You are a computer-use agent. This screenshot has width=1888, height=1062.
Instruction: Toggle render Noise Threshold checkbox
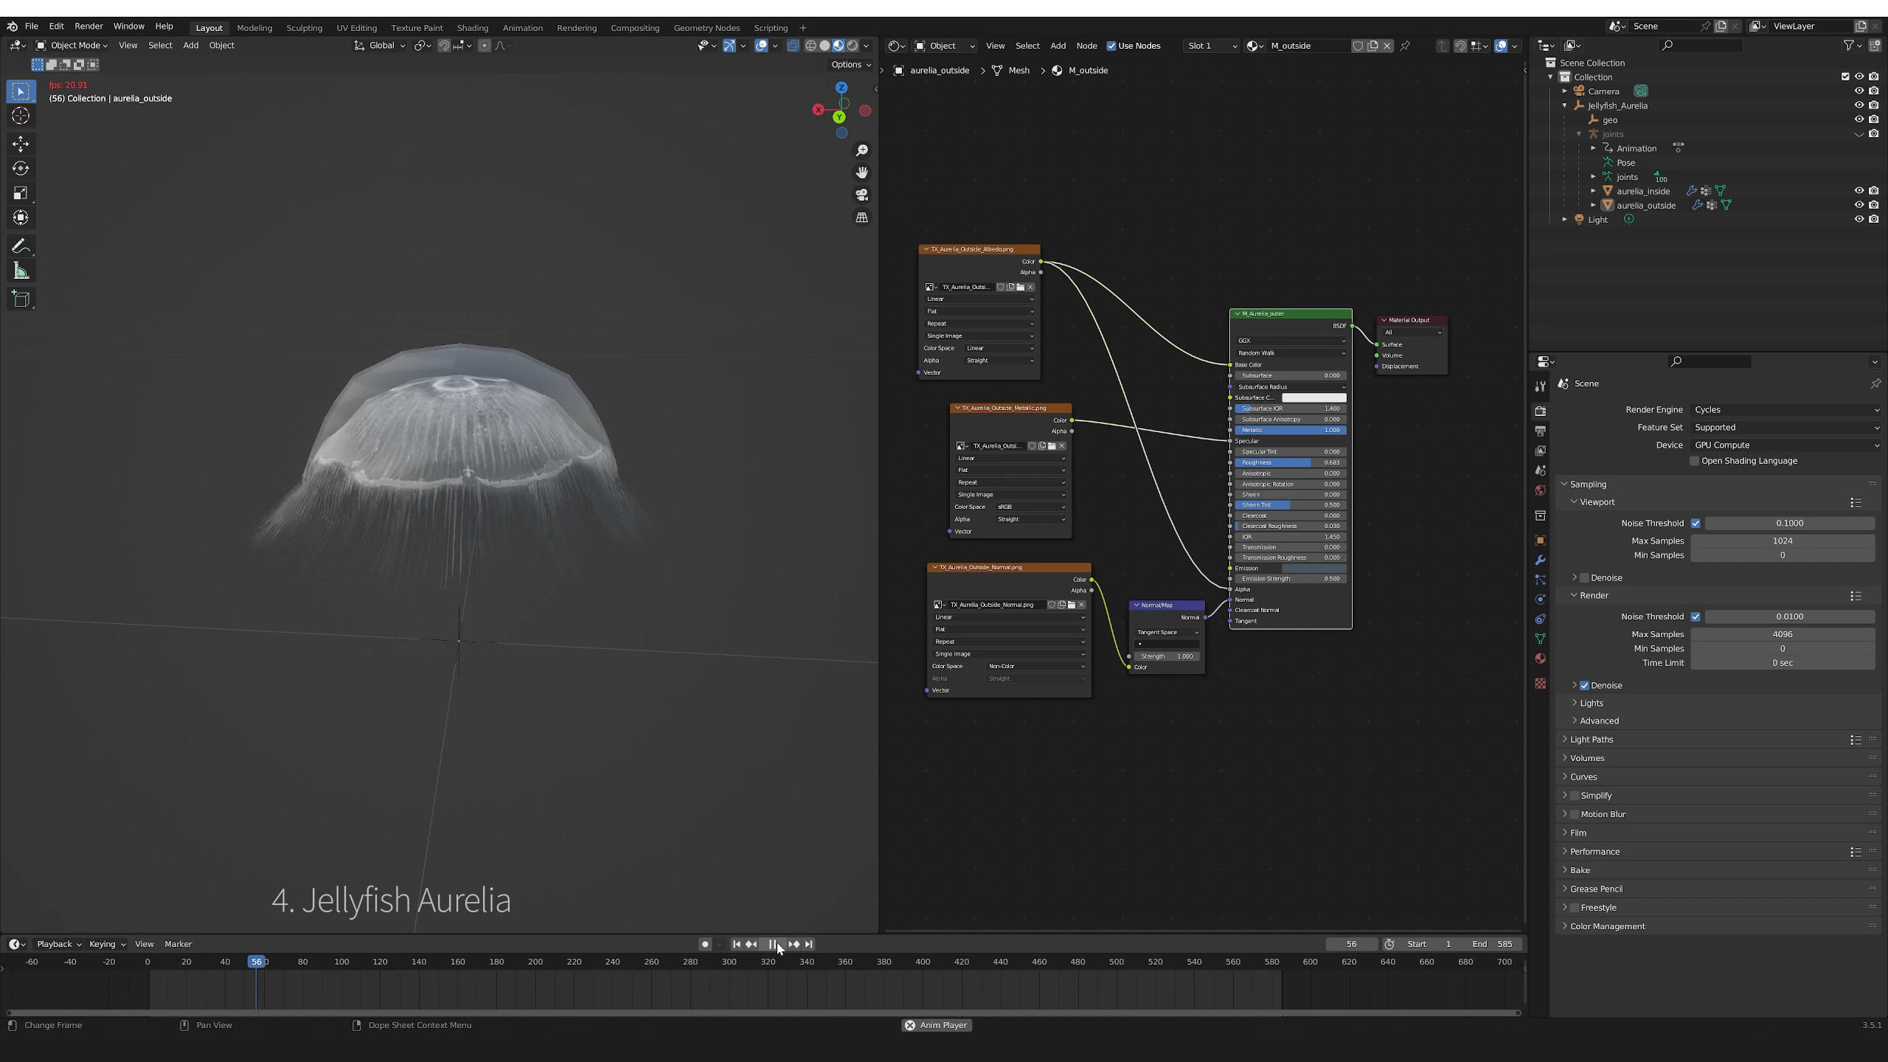1696,617
